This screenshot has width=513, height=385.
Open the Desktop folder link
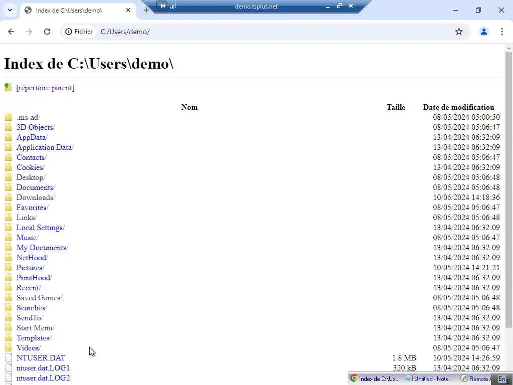[x=31, y=177]
